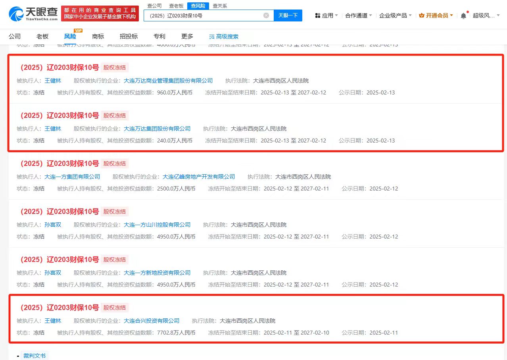The width and height of the screenshot is (507, 360).
Task: Click into the case number search field
Action: (x=202, y=15)
